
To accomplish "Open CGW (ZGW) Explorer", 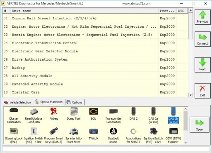I will point(173,136).
